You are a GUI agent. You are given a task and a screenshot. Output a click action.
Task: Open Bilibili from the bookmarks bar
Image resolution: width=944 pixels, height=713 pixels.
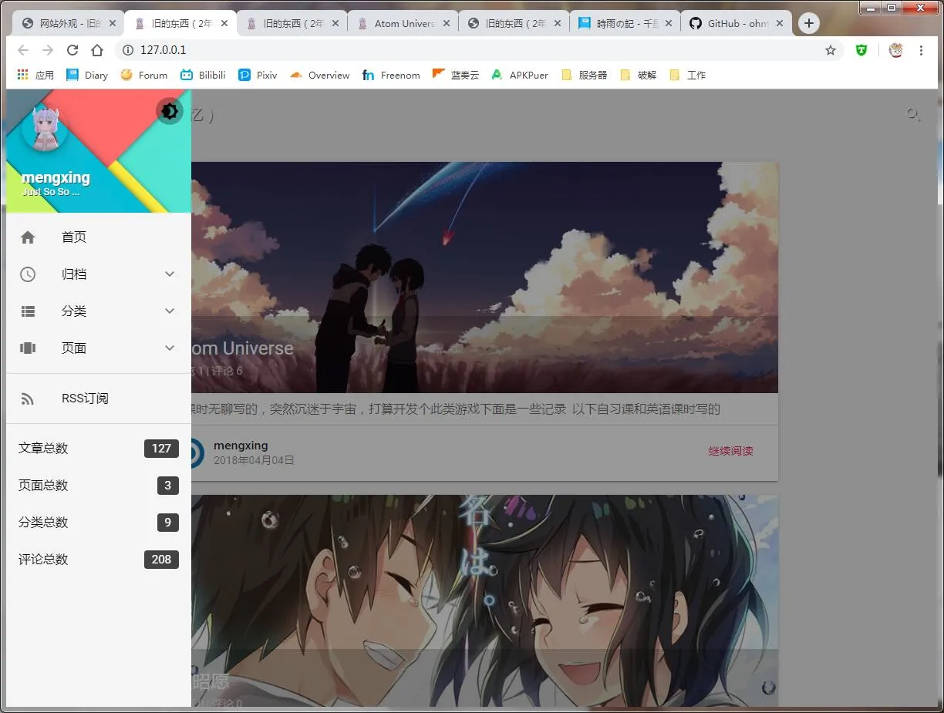click(202, 75)
